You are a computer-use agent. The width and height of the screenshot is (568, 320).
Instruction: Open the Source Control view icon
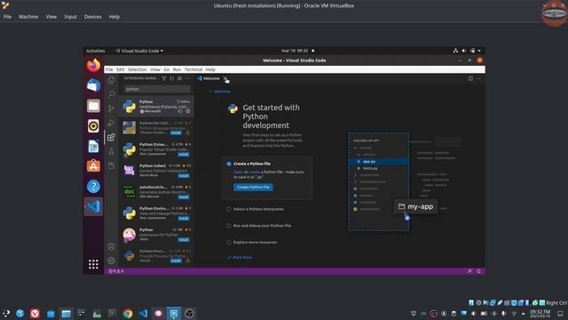(x=111, y=108)
